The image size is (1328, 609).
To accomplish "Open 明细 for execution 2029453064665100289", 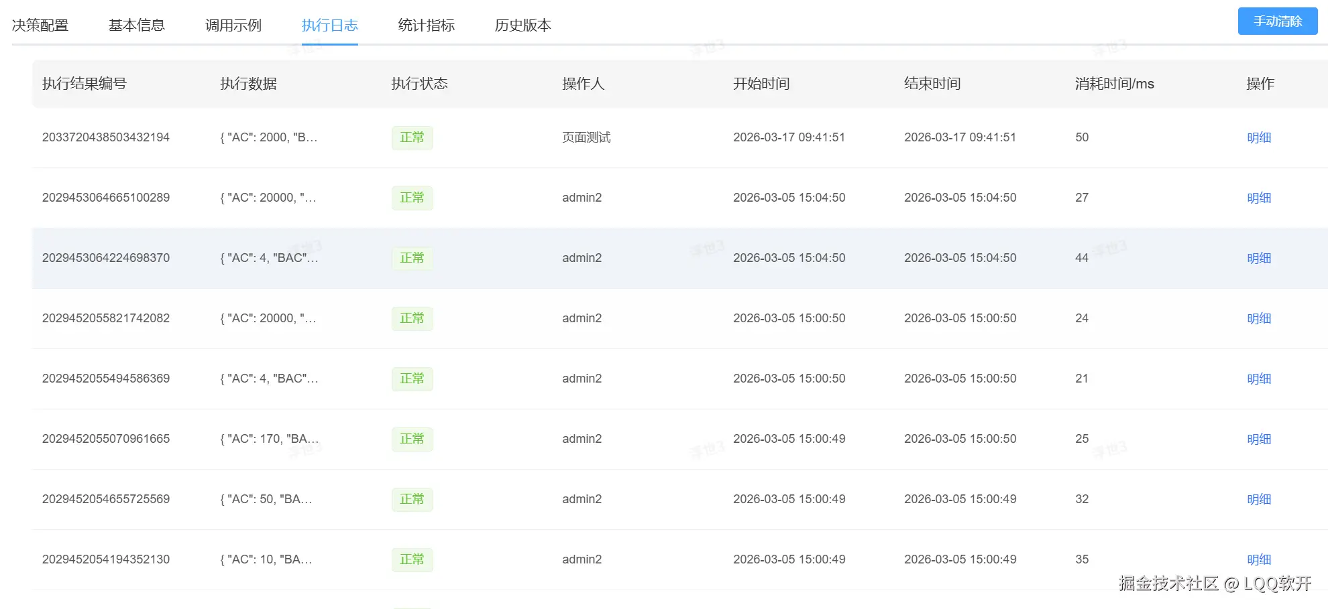I will [x=1259, y=198].
